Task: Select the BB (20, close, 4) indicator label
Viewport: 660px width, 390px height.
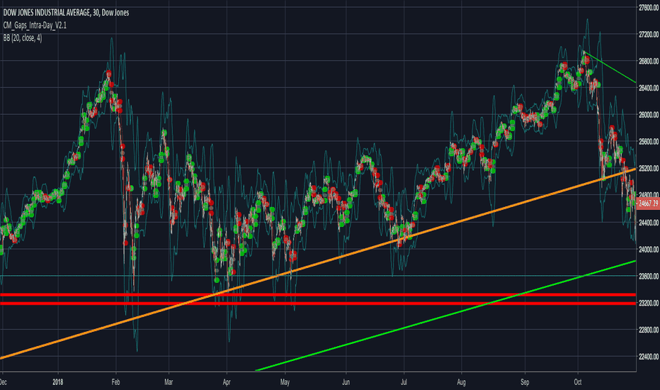Action: (23, 38)
